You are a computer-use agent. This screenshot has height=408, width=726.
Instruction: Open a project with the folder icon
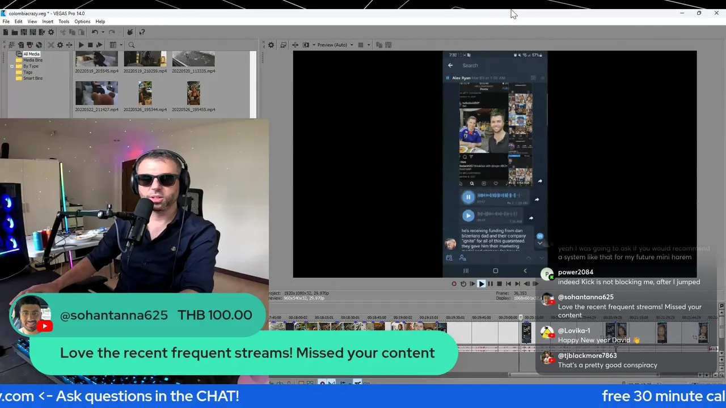(15, 32)
